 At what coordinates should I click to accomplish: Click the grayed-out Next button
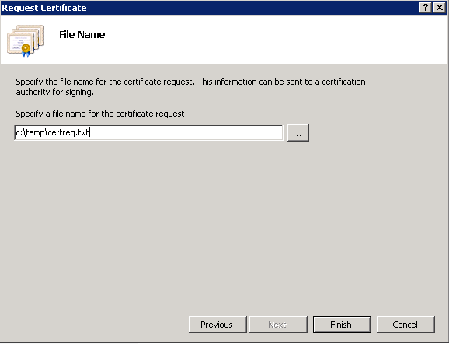(278, 325)
